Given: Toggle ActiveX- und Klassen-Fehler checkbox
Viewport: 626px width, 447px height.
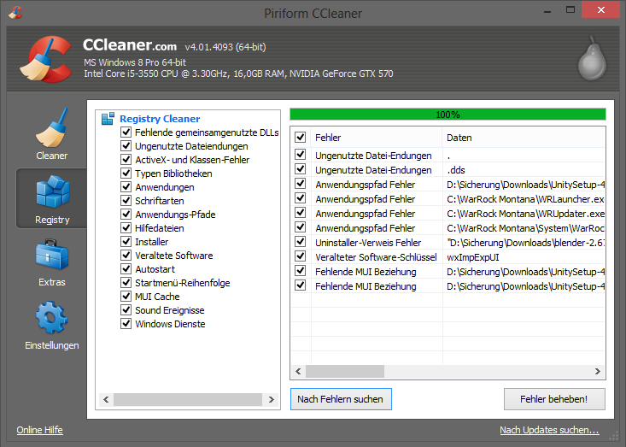Looking at the screenshot, I should 126,159.
